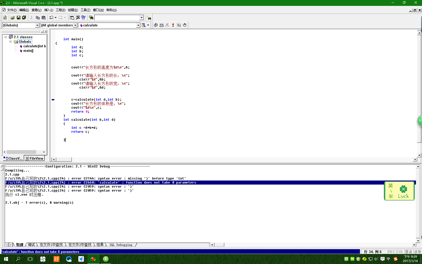This screenshot has width=422, height=264.
Task: Open the notification center icon in tray
Action: pyautogui.click(x=382, y=259)
